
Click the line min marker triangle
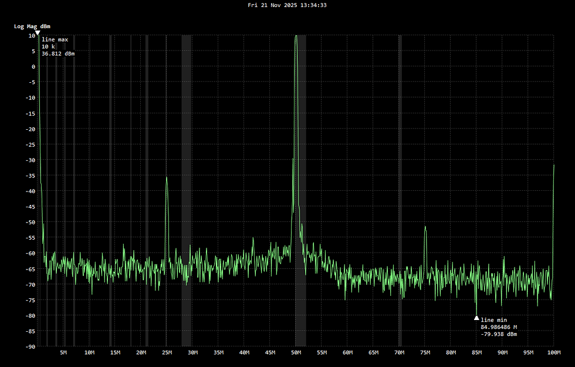pyautogui.click(x=476, y=318)
